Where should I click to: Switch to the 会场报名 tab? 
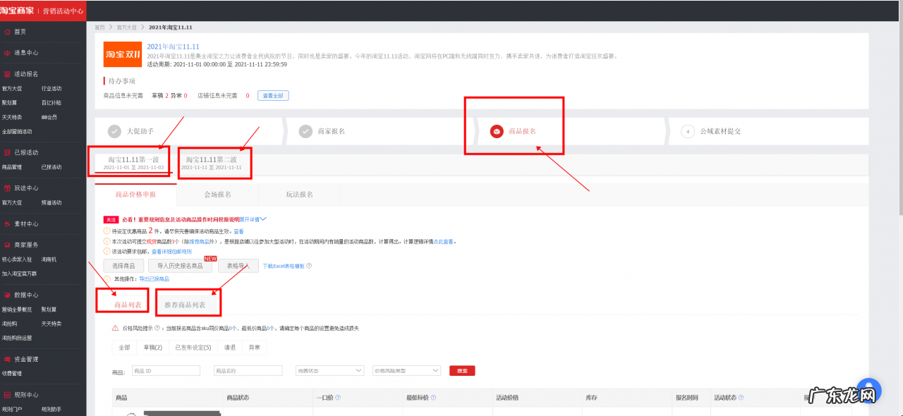[x=217, y=195]
